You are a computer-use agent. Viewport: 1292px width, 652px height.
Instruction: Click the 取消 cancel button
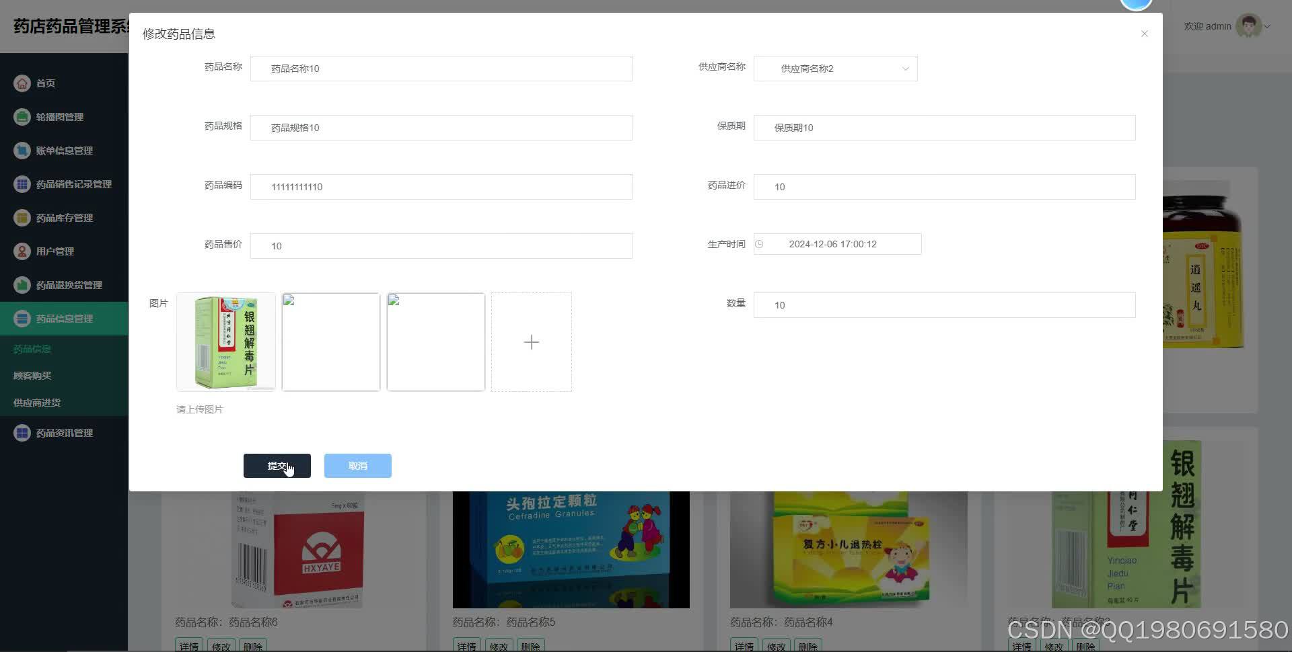pos(357,465)
